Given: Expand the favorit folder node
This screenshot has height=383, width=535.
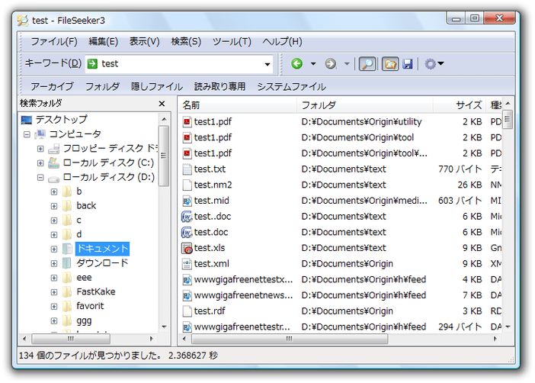Looking at the screenshot, I should pyautogui.click(x=54, y=307).
